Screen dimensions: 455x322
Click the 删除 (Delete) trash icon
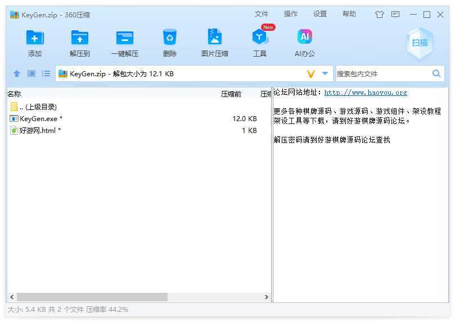[169, 38]
